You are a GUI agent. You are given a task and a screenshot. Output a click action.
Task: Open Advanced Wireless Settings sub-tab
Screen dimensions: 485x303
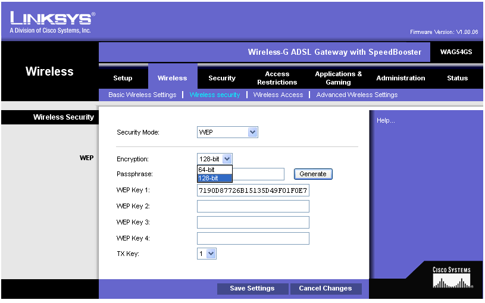coord(357,95)
